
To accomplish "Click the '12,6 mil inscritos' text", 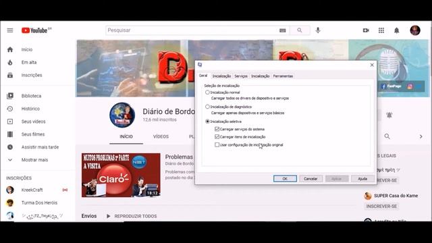I will pyautogui.click(x=159, y=120).
